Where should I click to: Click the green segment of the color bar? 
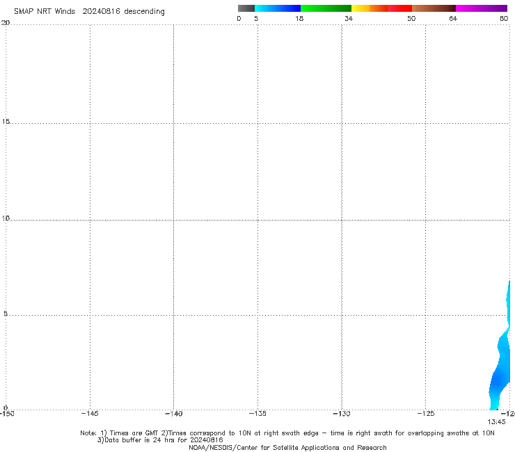[326, 8]
